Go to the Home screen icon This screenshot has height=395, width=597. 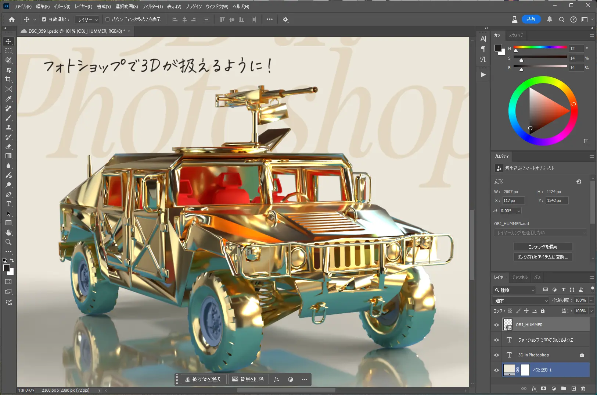coord(12,19)
